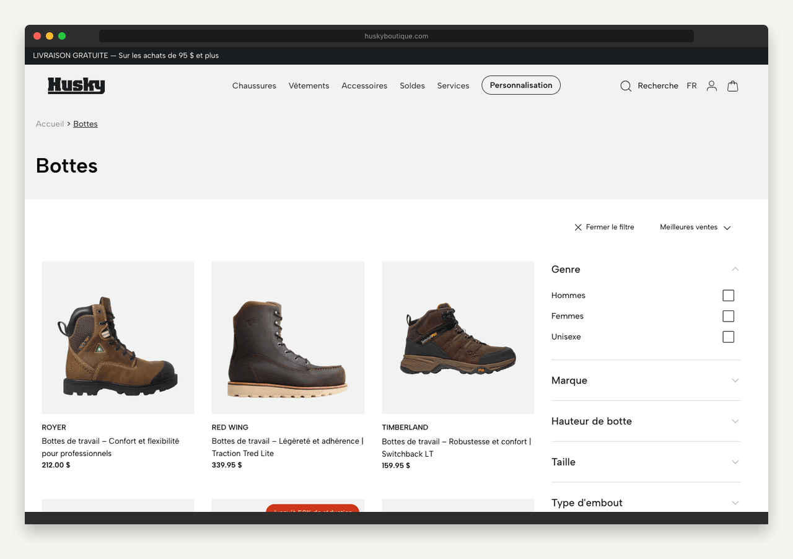Viewport: 793px width, 559px height.
Task: Check the Hommes filter checkbox
Action: [x=728, y=296]
